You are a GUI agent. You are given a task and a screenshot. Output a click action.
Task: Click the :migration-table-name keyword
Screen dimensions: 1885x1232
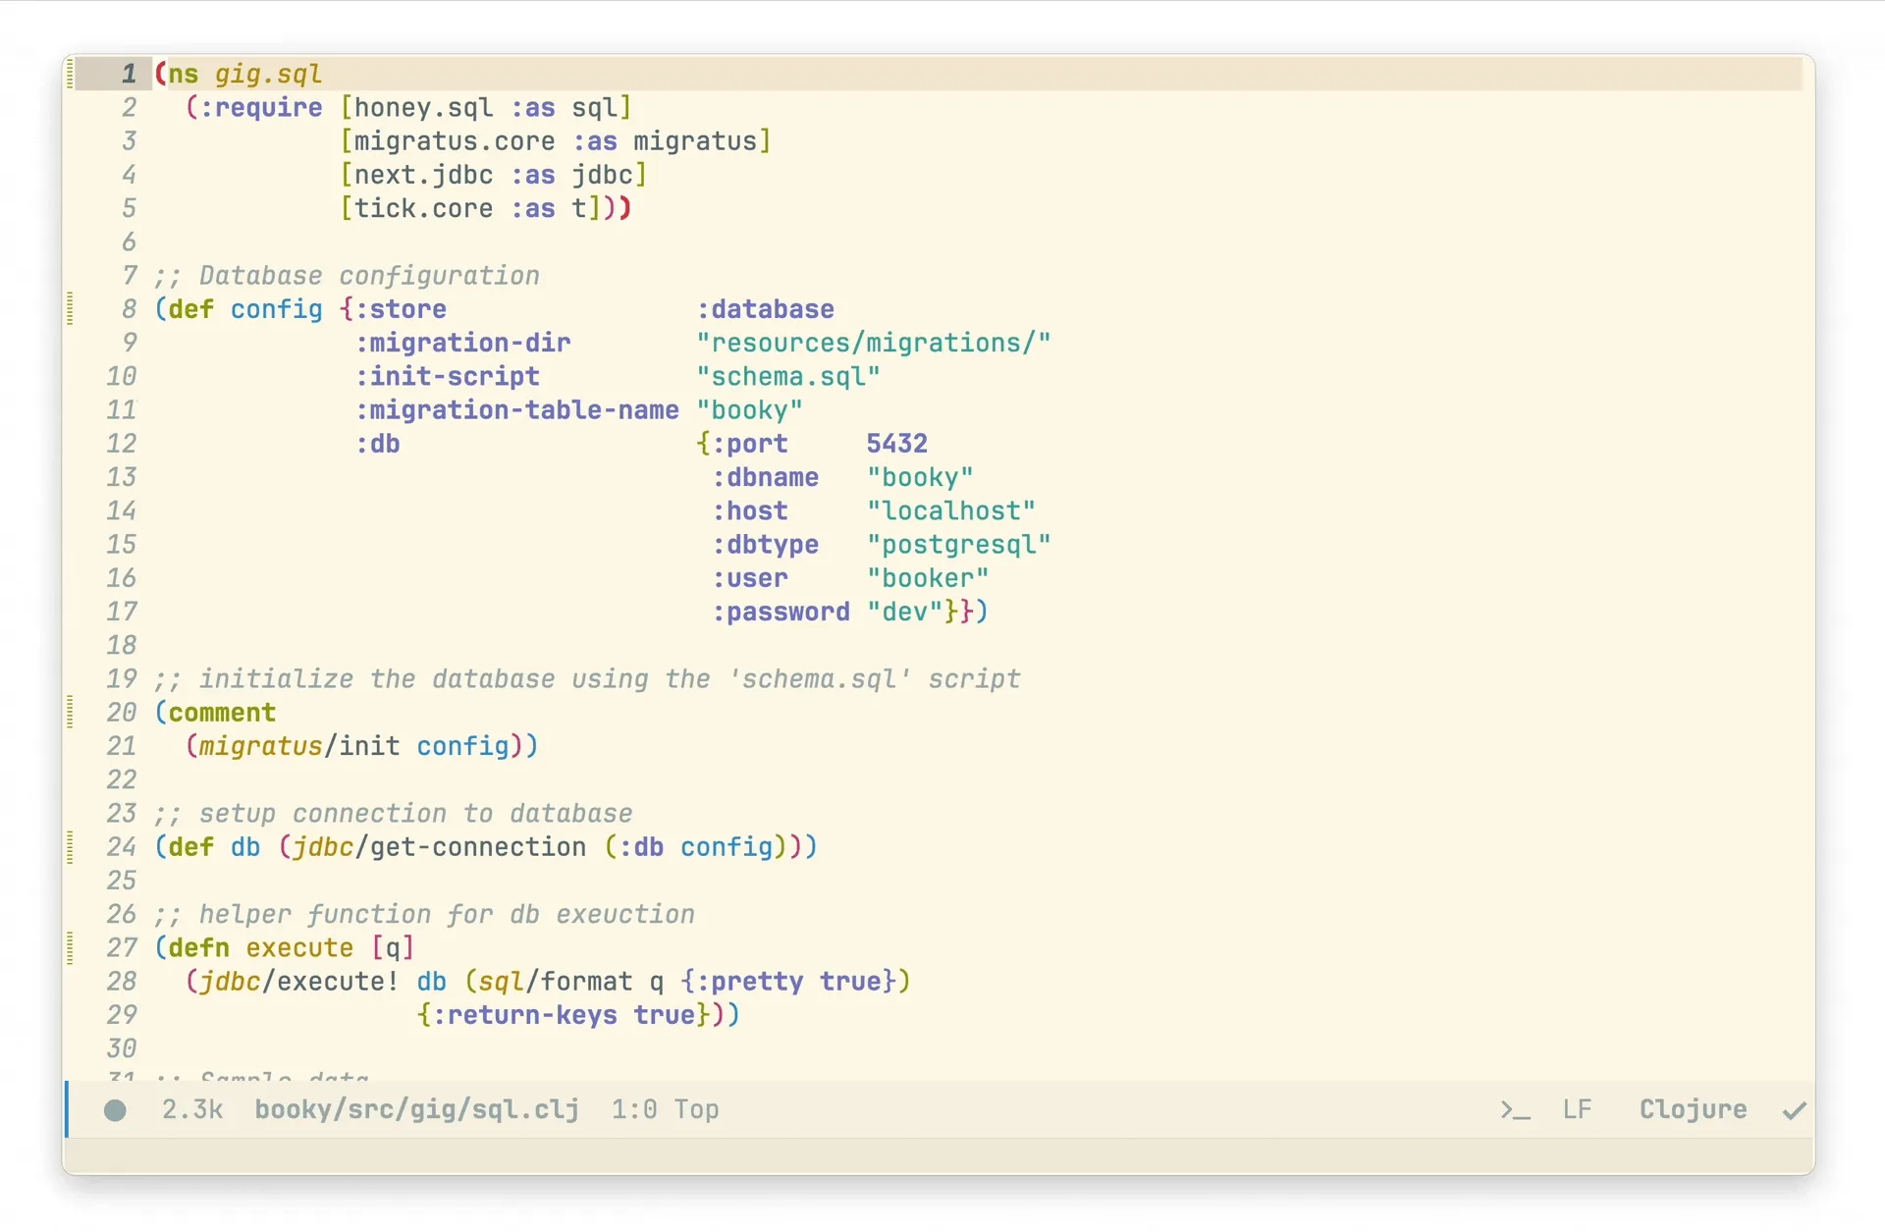pos(516,410)
